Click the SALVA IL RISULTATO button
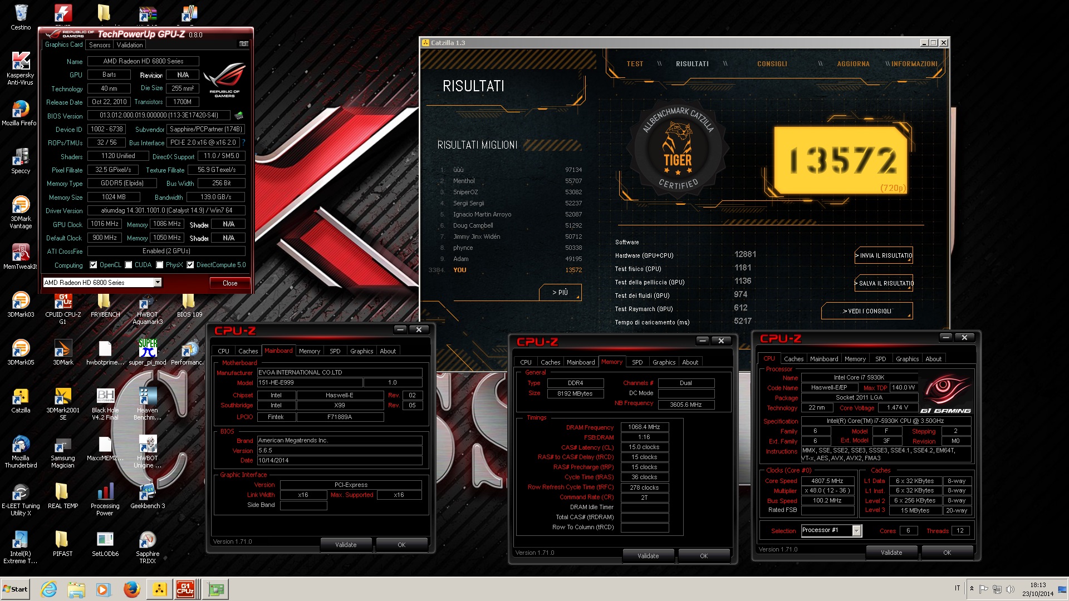1069x601 pixels. [x=884, y=283]
